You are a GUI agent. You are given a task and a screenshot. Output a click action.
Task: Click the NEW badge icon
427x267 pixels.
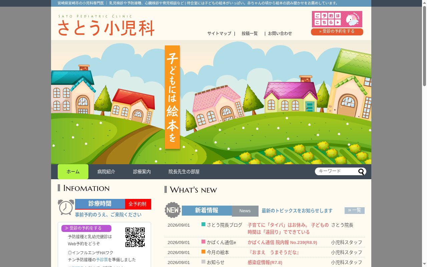[173, 210]
